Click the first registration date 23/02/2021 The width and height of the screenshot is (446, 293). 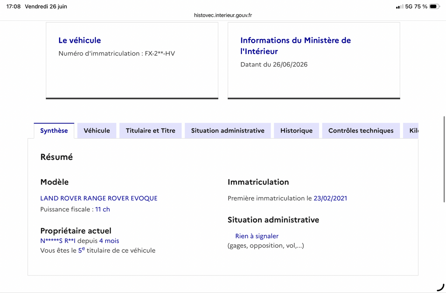[x=330, y=198]
